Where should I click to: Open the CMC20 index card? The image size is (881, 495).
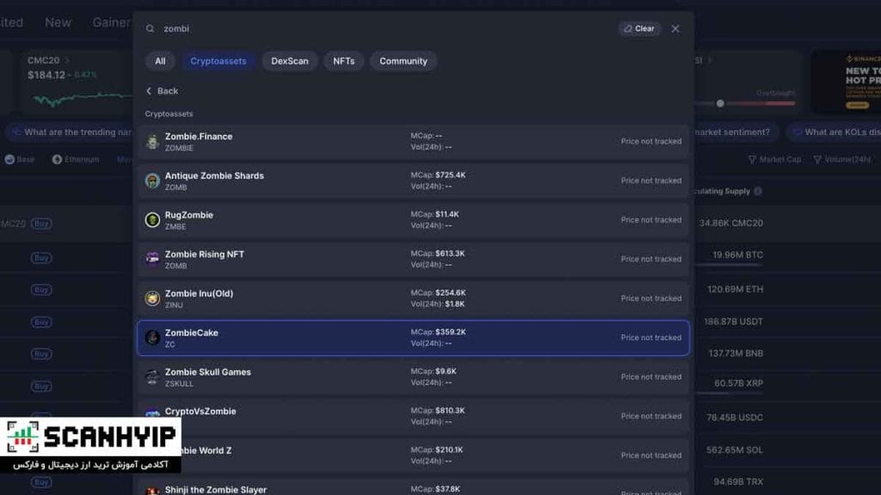(x=78, y=82)
